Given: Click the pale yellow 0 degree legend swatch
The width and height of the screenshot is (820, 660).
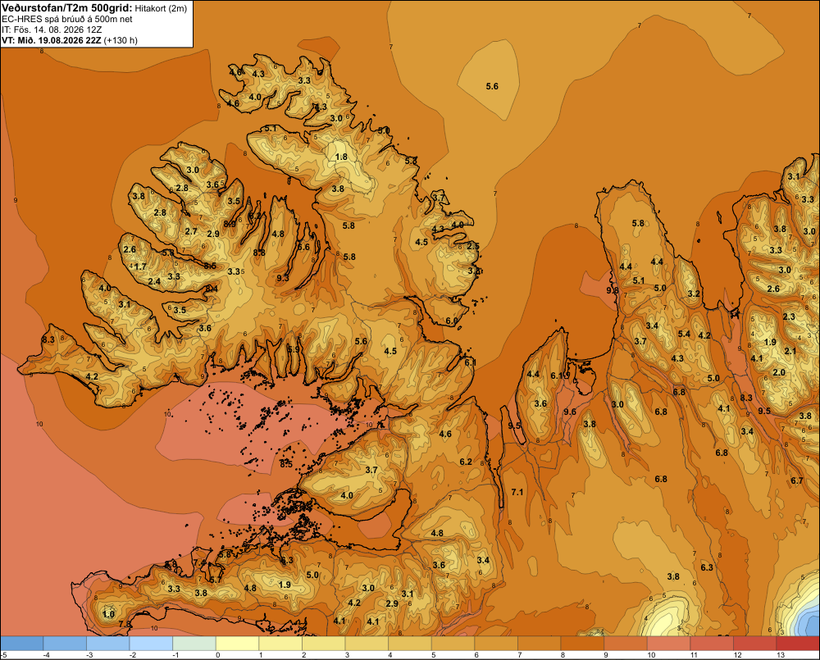Looking at the screenshot, I should point(238,644).
